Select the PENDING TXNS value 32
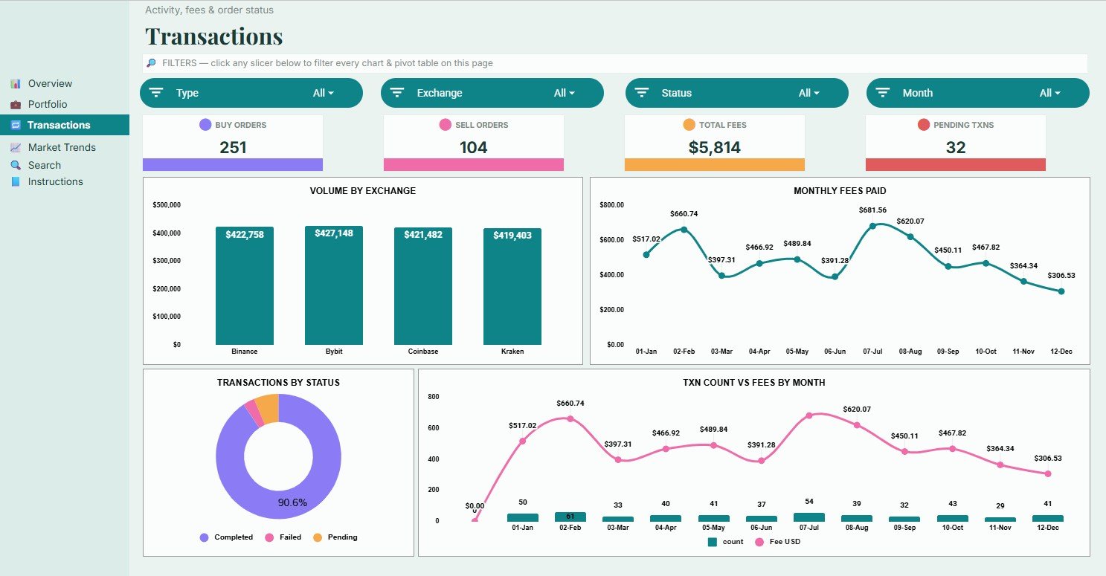 coord(956,147)
